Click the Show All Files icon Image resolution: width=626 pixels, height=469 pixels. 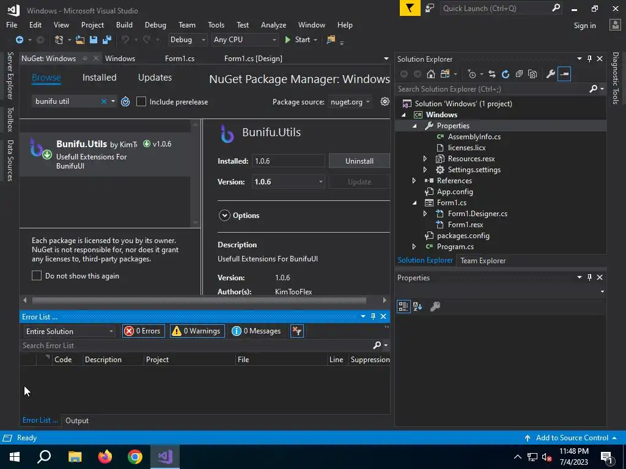pyautogui.click(x=532, y=74)
